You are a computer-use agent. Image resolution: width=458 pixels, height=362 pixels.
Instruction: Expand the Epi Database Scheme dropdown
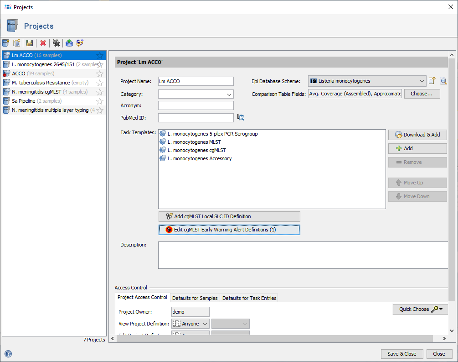pyautogui.click(x=422, y=81)
